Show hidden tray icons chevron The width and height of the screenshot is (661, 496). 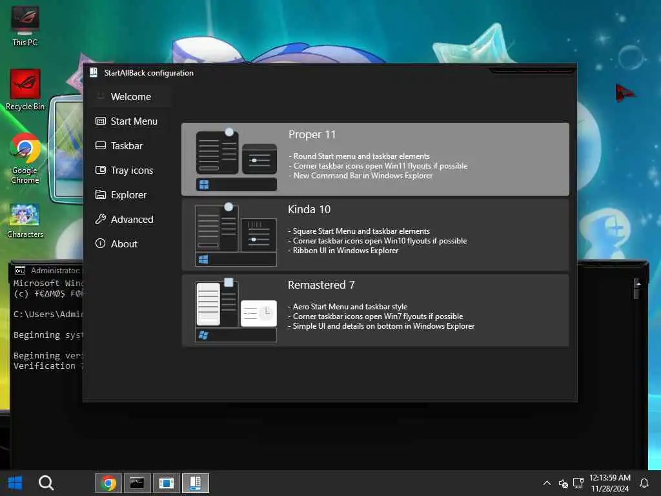tap(547, 483)
